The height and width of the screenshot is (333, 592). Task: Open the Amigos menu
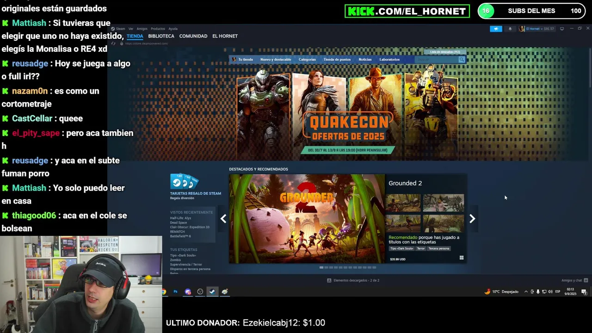coord(142,29)
